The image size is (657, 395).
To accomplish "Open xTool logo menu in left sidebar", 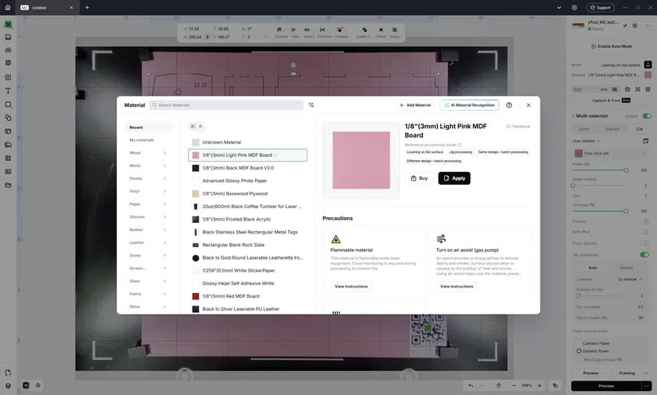I will click(x=9, y=25).
